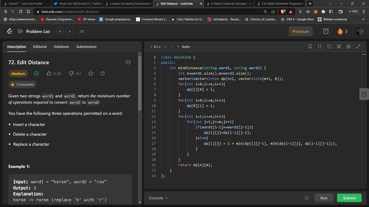Switch to the Solutions tab
Image resolution: width=369 pixels, height=207 pixels.
click(61, 47)
